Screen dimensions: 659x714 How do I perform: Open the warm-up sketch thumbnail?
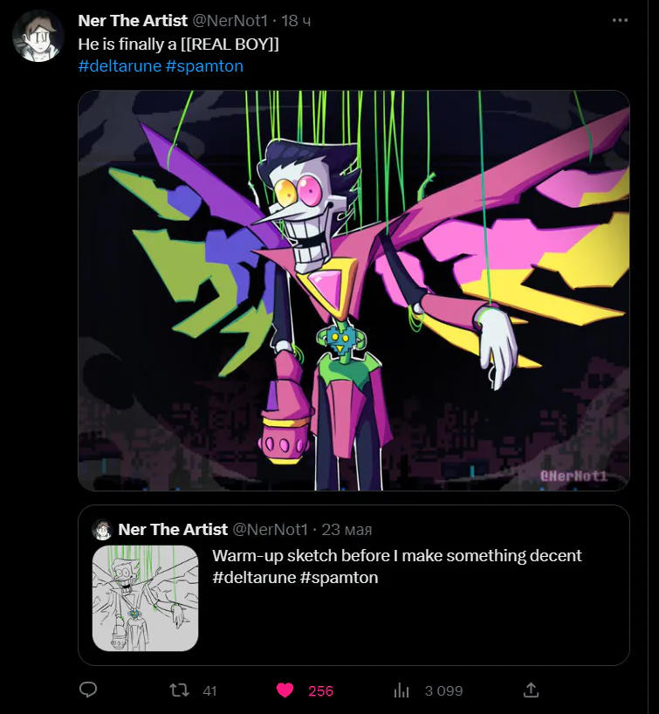coord(146,599)
